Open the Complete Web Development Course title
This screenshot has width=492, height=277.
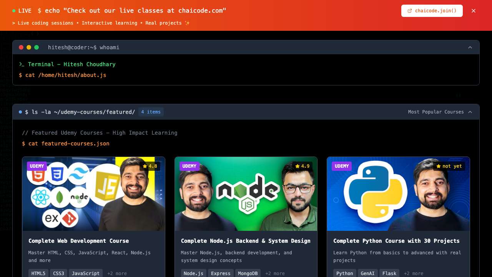[x=78, y=241]
